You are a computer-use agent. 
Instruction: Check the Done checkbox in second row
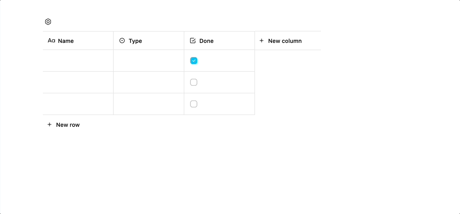pos(194,82)
